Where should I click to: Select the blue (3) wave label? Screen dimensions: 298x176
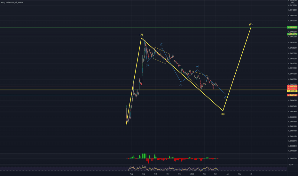[181, 85]
